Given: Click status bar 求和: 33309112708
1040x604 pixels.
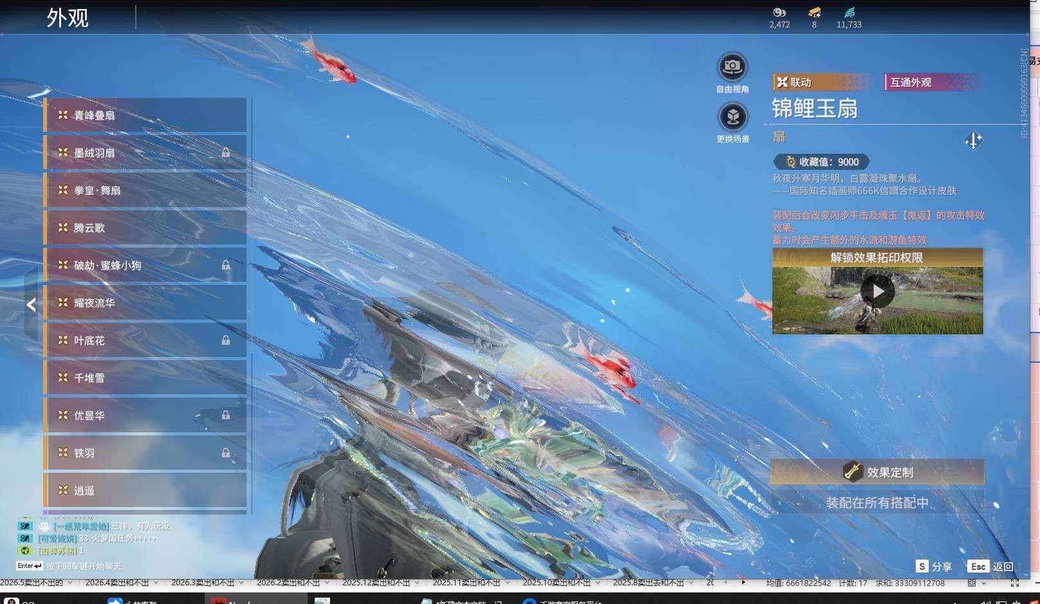Looking at the screenshot, I should coord(910,583).
